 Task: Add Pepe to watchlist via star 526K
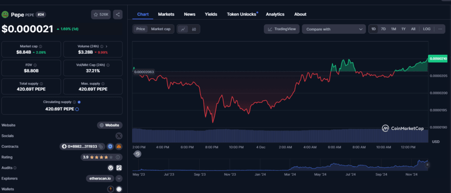point(101,14)
